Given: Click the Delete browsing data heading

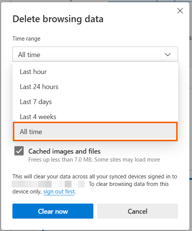Looking at the screenshot, I should [x=58, y=19].
